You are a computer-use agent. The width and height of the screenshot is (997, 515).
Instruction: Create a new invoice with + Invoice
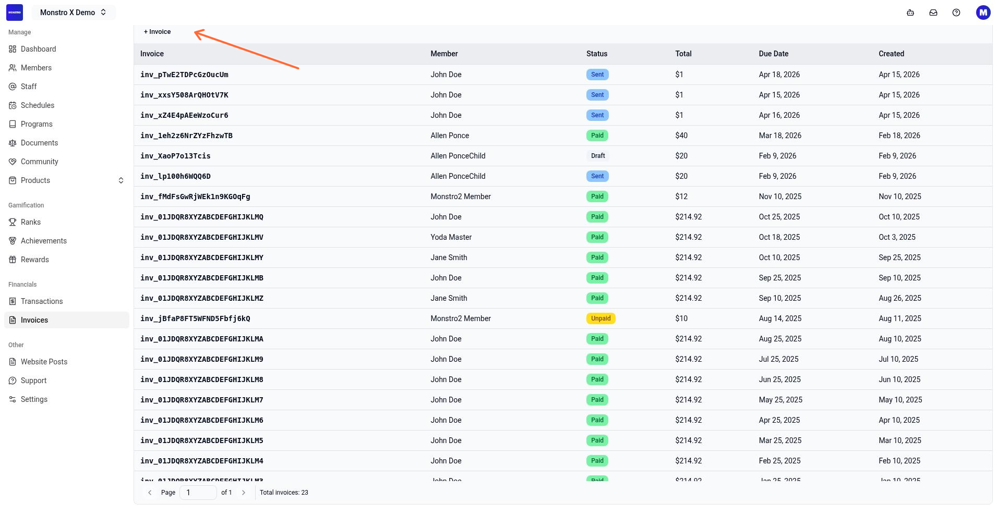pyautogui.click(x=157, y=32)
